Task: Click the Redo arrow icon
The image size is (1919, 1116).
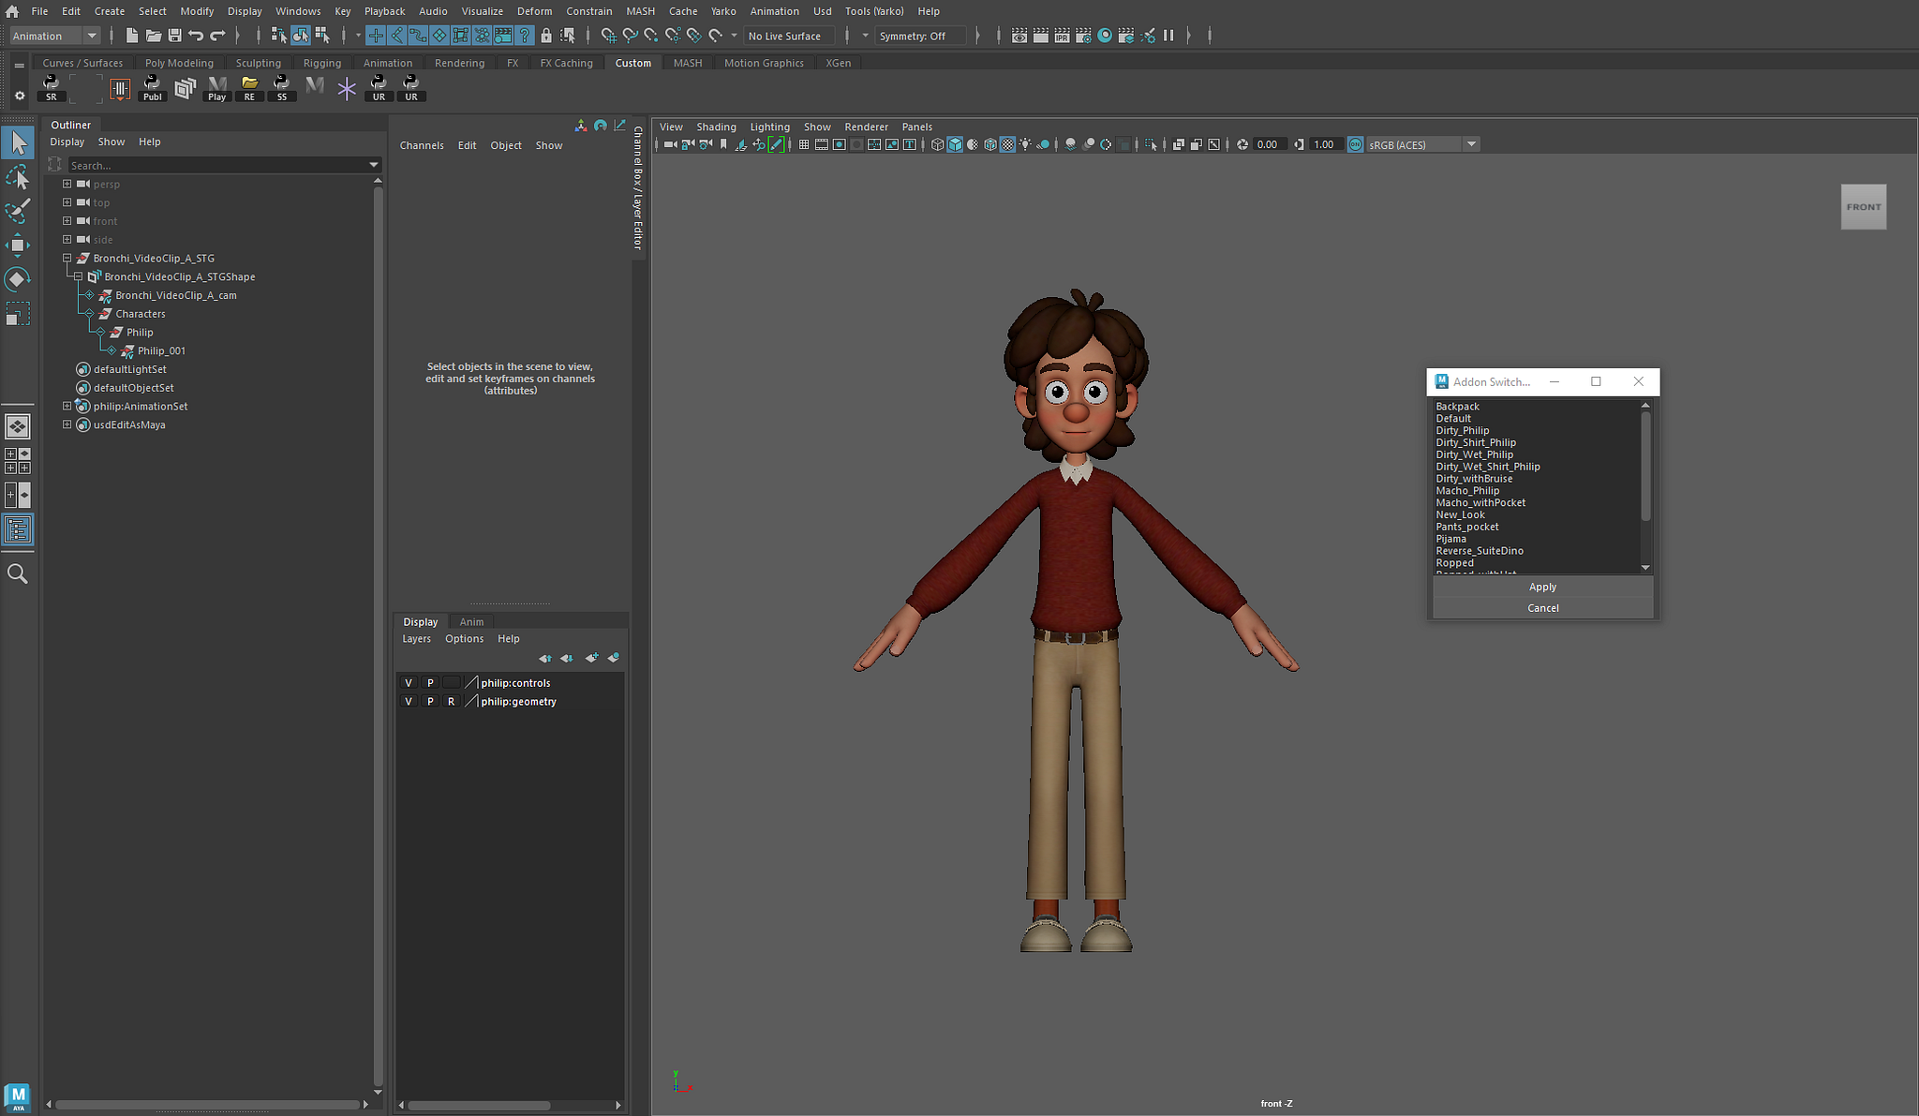Action: click(217, 36)
